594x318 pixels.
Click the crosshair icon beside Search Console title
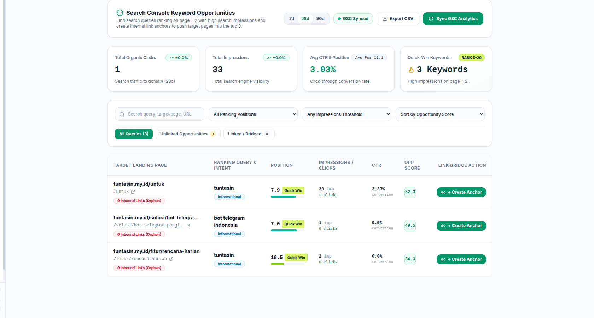click(120, 13)
